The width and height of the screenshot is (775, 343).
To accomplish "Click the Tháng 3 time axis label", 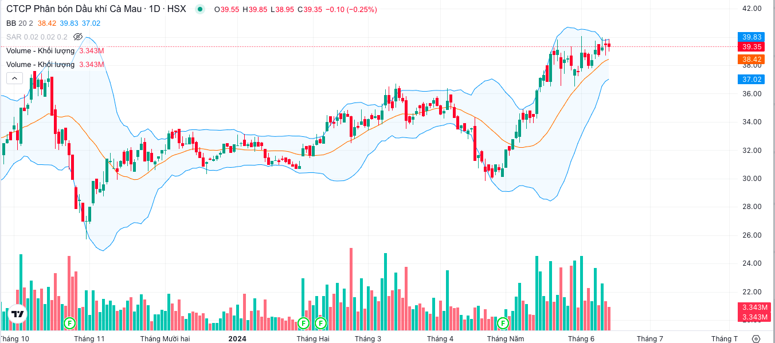I will tap(368, 339).
